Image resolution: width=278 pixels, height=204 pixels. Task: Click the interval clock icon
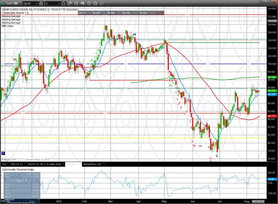tap(64, 3)
